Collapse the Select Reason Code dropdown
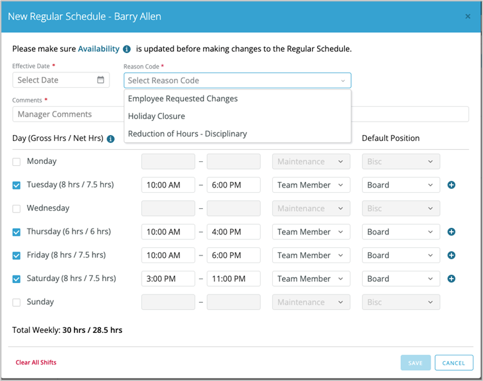The height and width of the screenshot is (381, 483). [343, 81]
